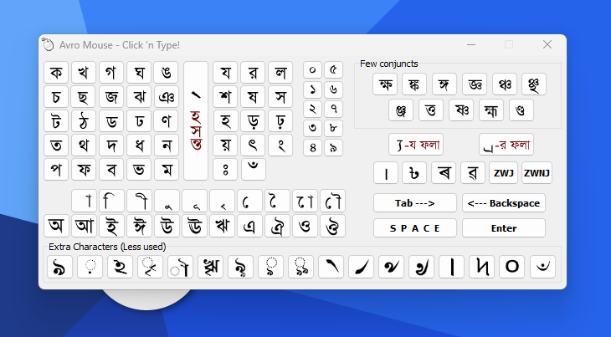
Task: Type the letter খ by clicking it
Action: pos(84,73)
